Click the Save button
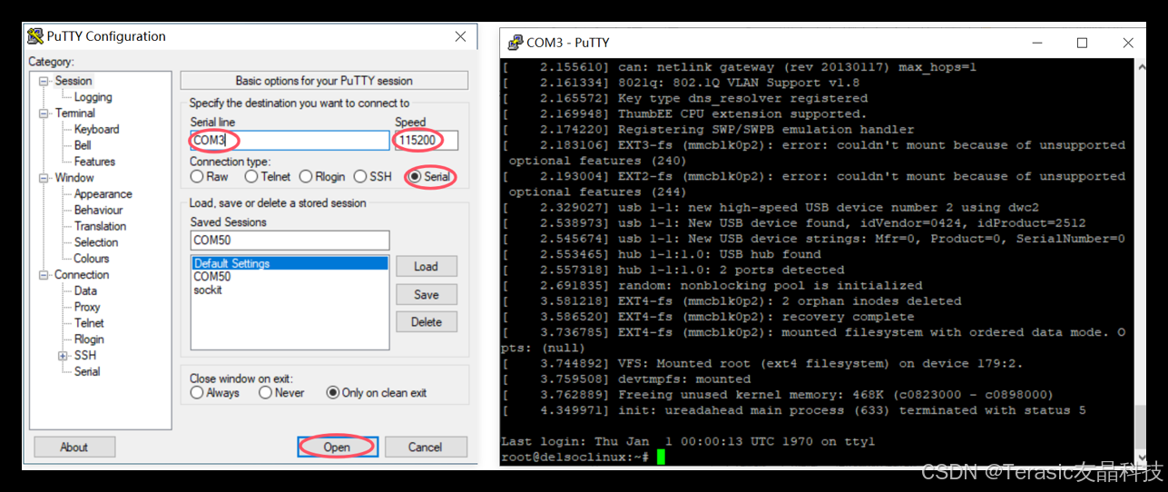This screenshot has width=1168, height=492. pyautogui.click(x=426, y=295)
